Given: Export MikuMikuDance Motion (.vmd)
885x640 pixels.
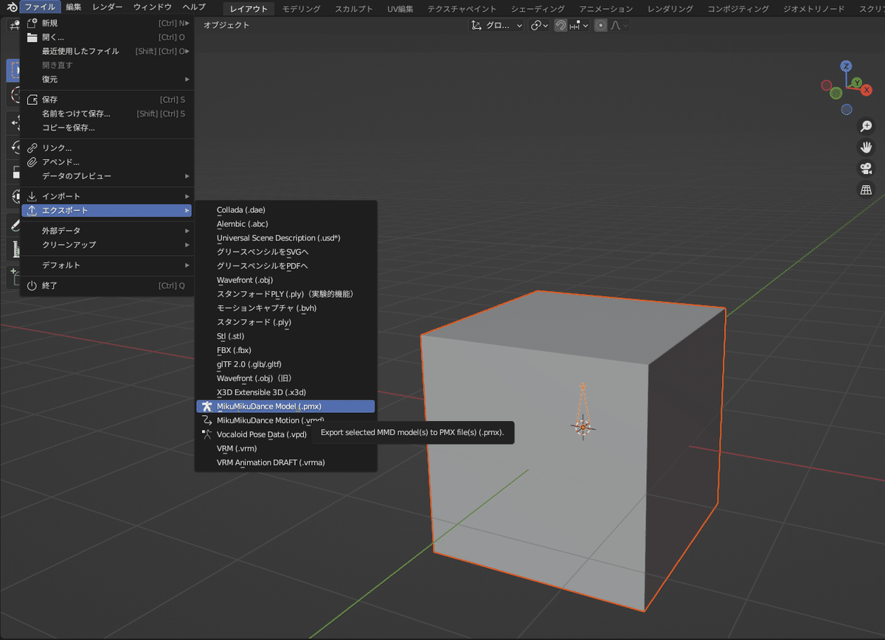Looking at the screenshot, I should pyautogui.click(x=285, y=420).
